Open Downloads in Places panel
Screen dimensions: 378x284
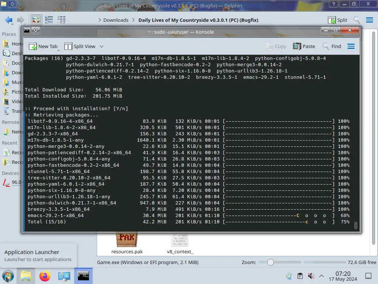pos(12,73)
